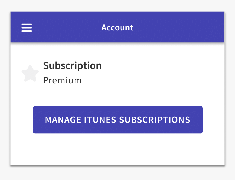Open the navigation menu from the title bar
This screenshot has width=235, height=180.
[26, 28]
